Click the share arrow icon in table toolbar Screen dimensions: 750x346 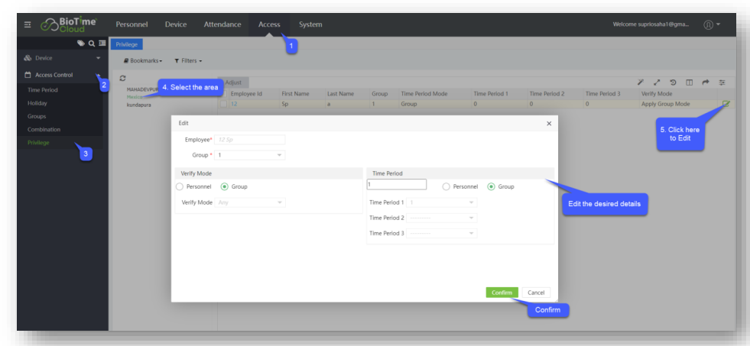click(x=706, y=82)
